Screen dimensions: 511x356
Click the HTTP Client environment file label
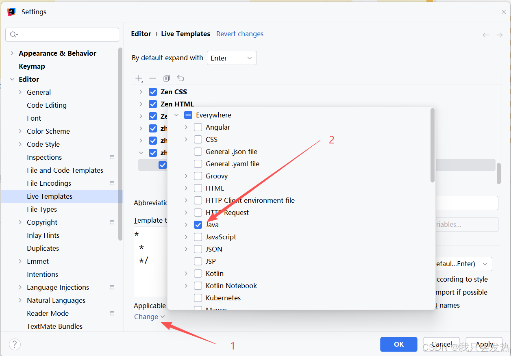[x=250, y=200]
